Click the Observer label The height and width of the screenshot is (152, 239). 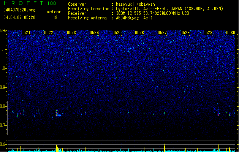click(77, 4)
